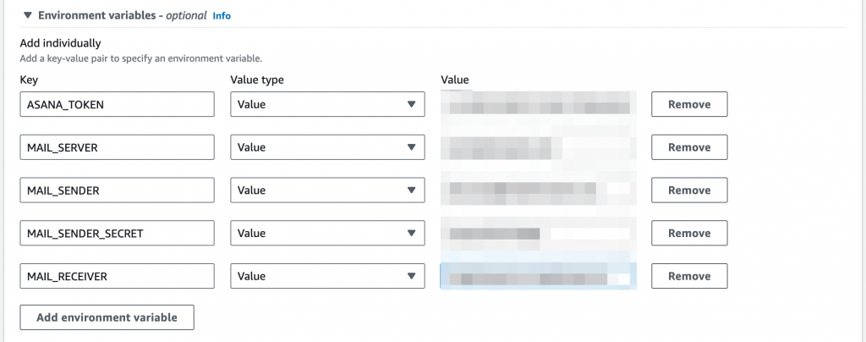
Task: Remove the MAIL_SERVER variable
Action: click(689, 147)
